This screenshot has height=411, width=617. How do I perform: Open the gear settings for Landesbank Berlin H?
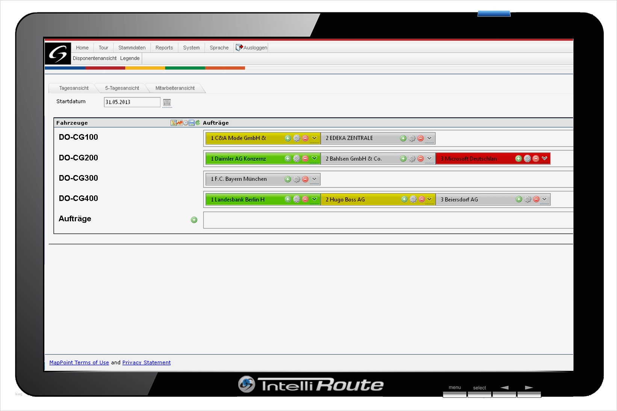296,199
